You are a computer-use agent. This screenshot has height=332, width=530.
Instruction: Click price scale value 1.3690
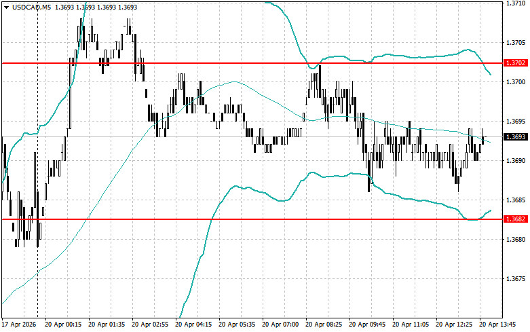(516, 161)
